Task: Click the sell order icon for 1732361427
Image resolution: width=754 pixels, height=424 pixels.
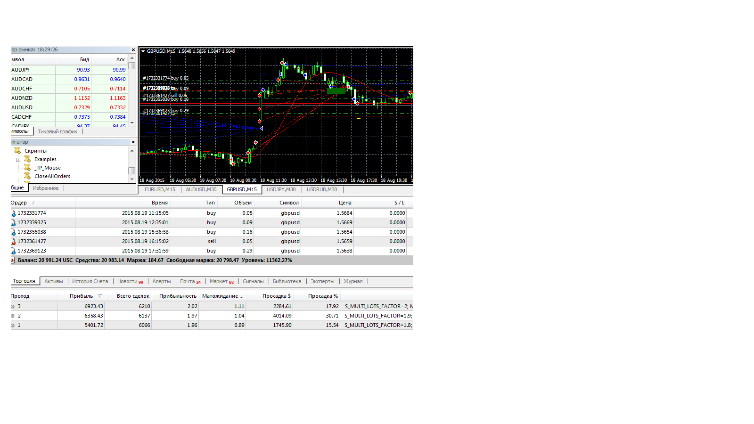Action: point(14,241)
